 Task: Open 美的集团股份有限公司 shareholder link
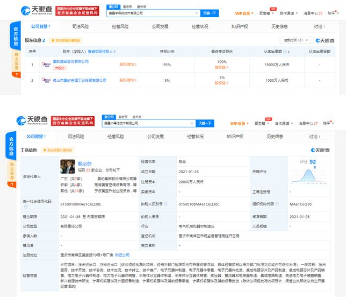click(x=70, y=61)
